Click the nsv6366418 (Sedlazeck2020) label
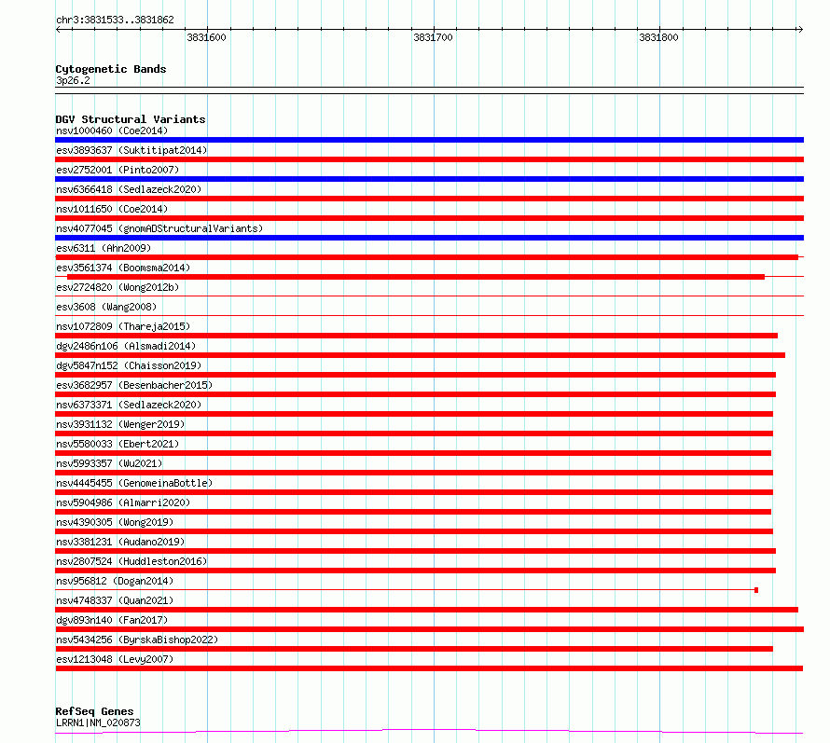Viewport: 830px width, 743px height. click(129, 189)
